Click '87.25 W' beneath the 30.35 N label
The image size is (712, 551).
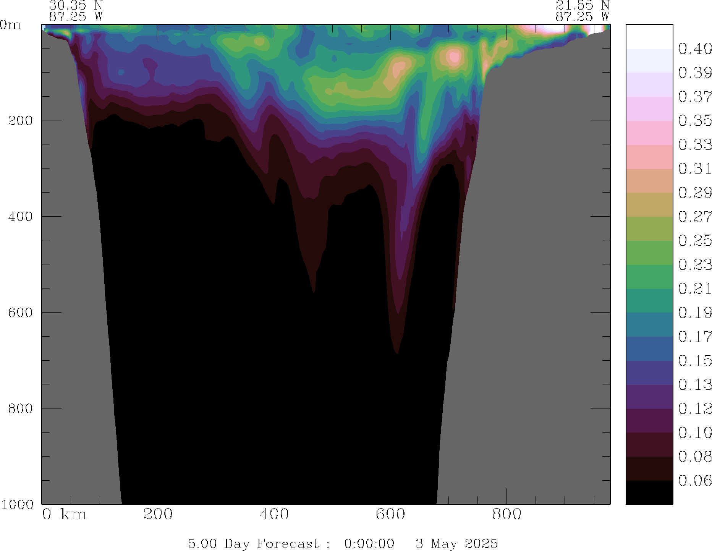76,17
